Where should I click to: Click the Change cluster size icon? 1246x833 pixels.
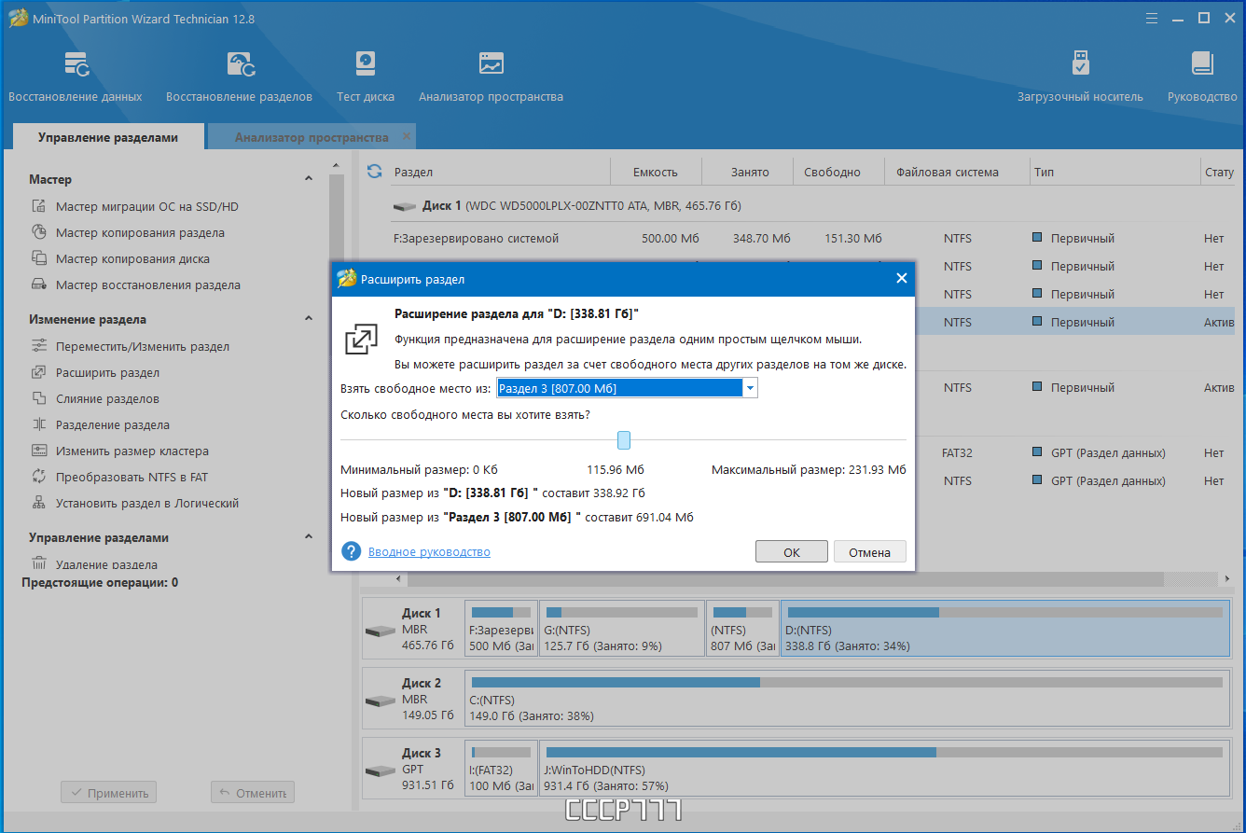pos(39,451)
